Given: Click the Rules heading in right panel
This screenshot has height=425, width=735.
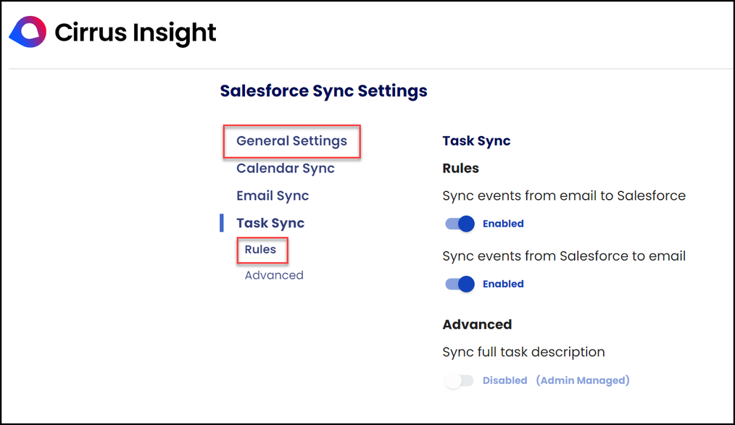Looking at the screenshot, I should point(460,168).
